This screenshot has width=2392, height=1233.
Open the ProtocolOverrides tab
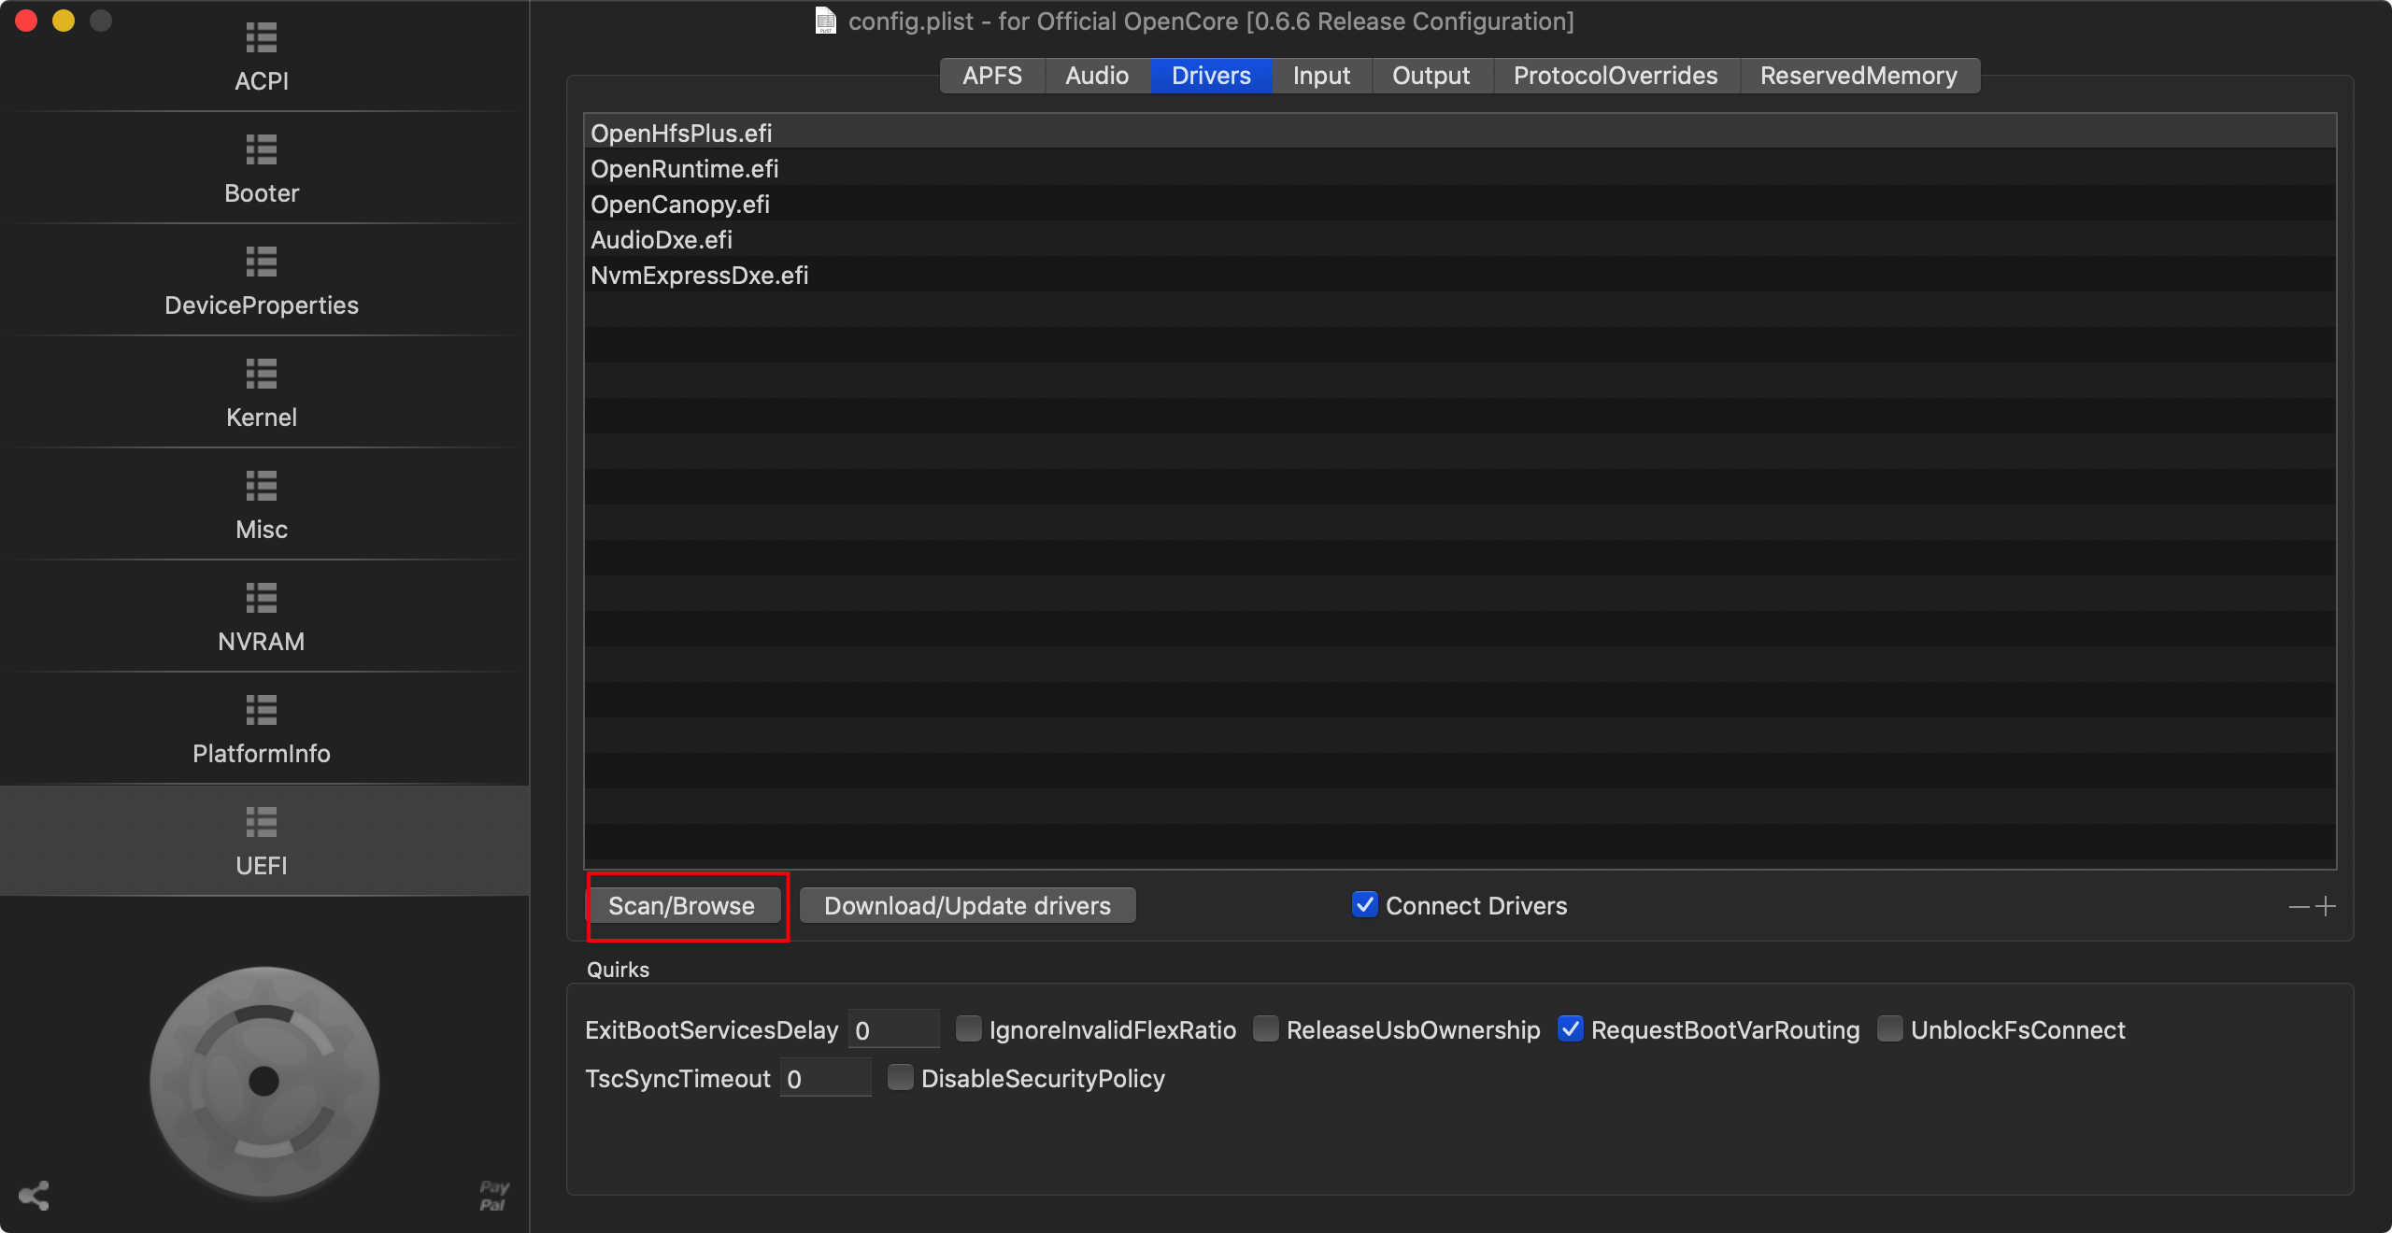pos(1615,76)
